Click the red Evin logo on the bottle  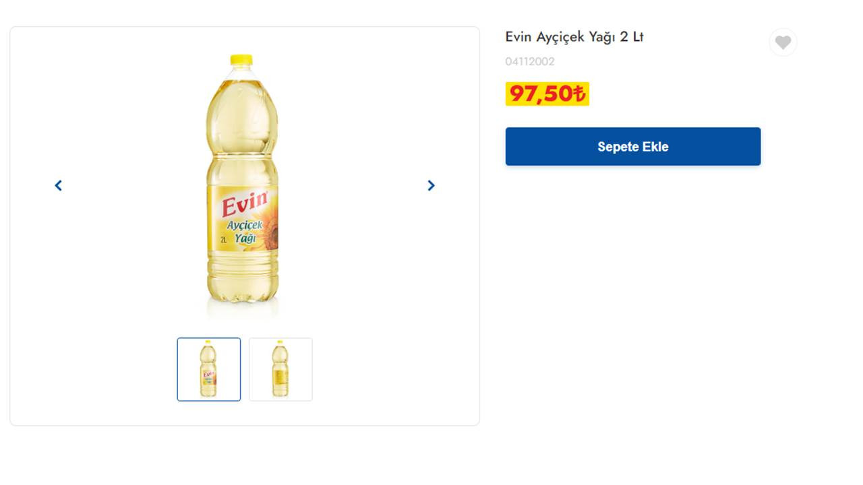(245, 203)
